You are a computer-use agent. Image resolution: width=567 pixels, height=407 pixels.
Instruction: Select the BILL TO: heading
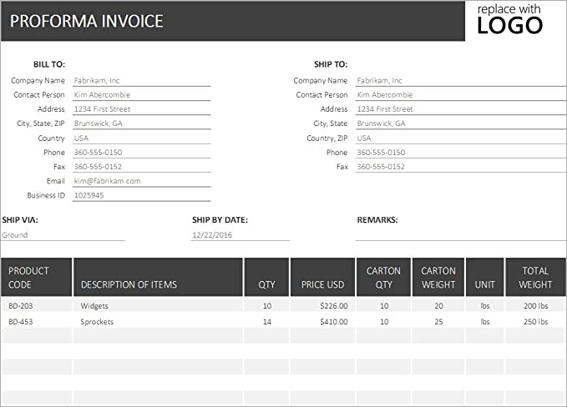coord(49,64)
